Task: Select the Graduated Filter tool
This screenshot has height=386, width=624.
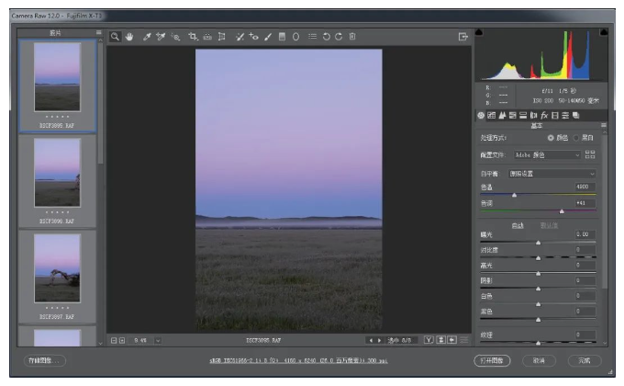Action: (282, 37)
